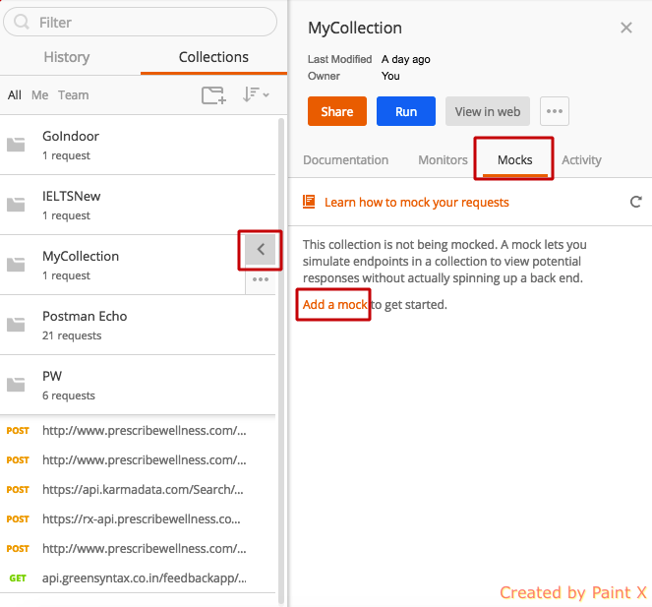Open the Activity tab
The height and width of the screenshot is (607, 652).
(581, 159)
